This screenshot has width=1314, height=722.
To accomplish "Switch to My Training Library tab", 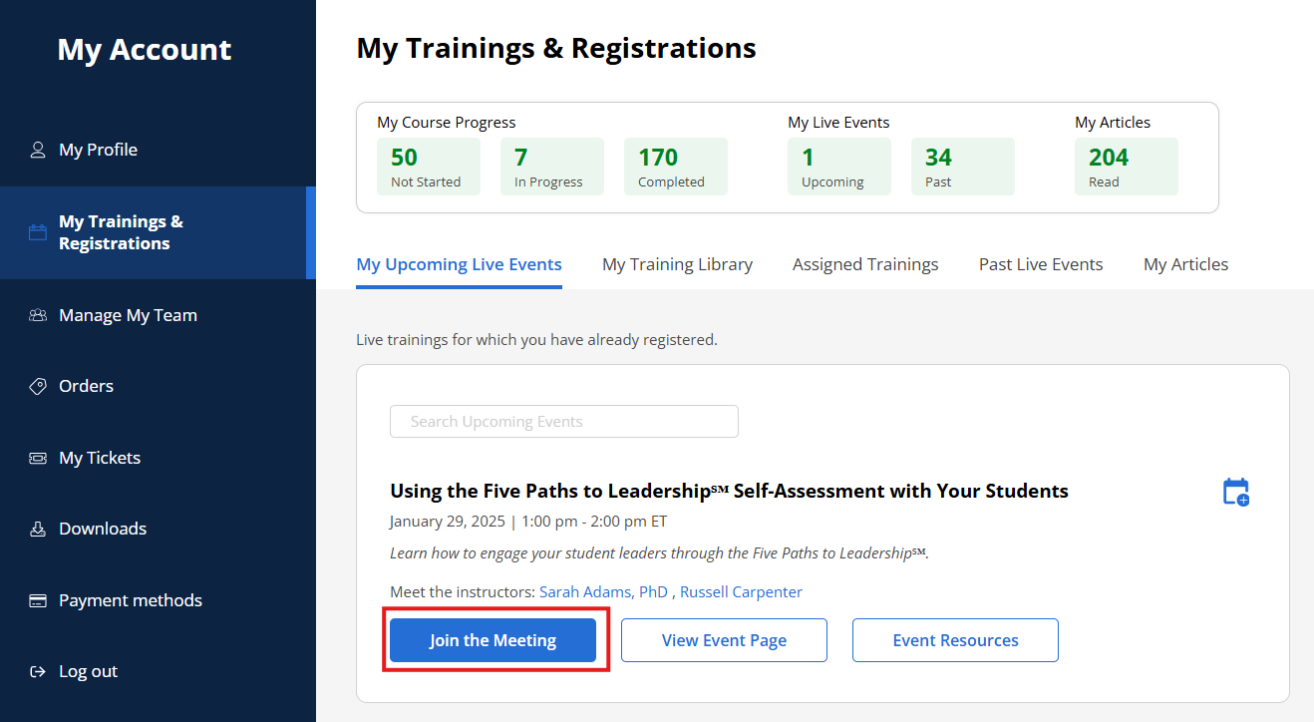I will coord(677,264).
